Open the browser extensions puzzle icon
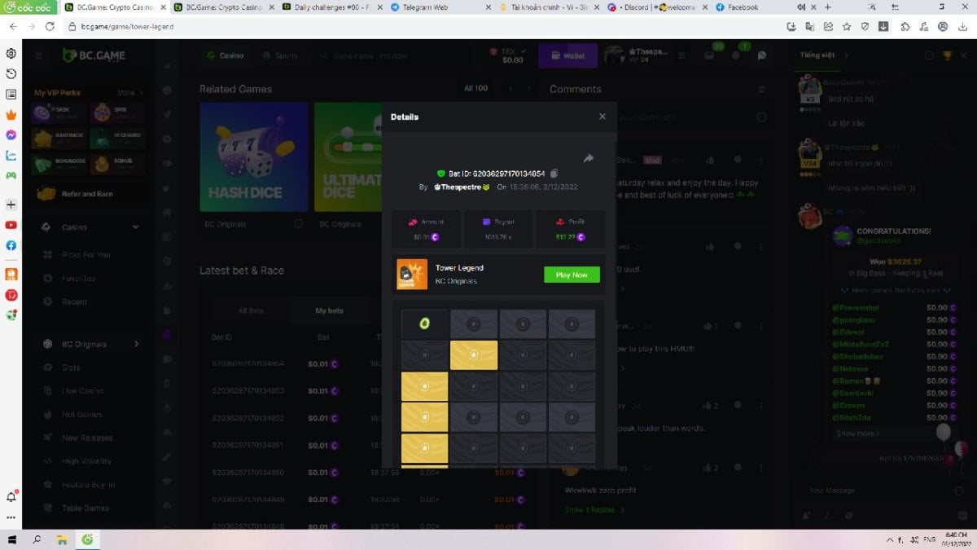 905,26
